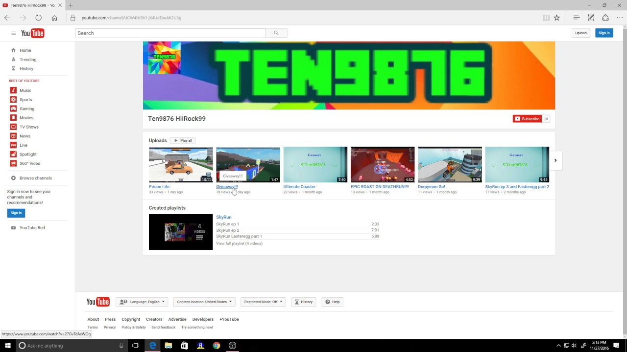Click the next arrow on Uploads shelf
Screen dimensions: 627x352
click(x=555, y=160)
